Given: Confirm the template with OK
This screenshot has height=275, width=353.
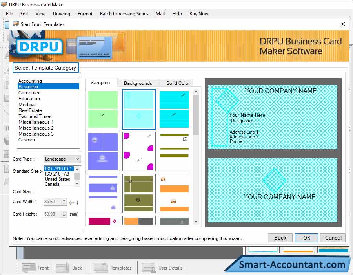Looking at the screenshot, I should coord(306,238).
